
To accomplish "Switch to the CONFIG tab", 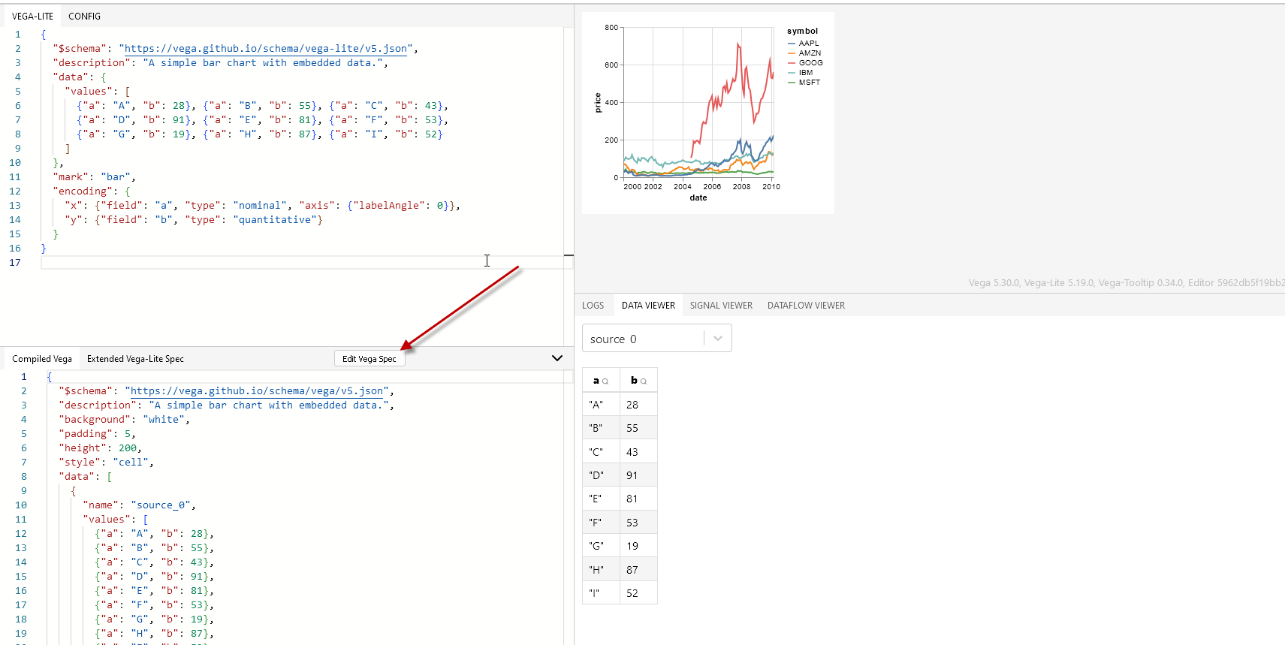I will point(84,16).
